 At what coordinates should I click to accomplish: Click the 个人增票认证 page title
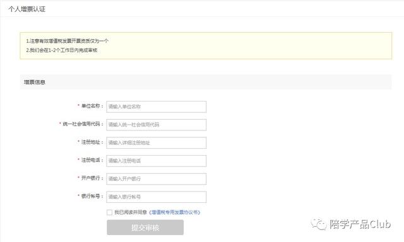27,9
